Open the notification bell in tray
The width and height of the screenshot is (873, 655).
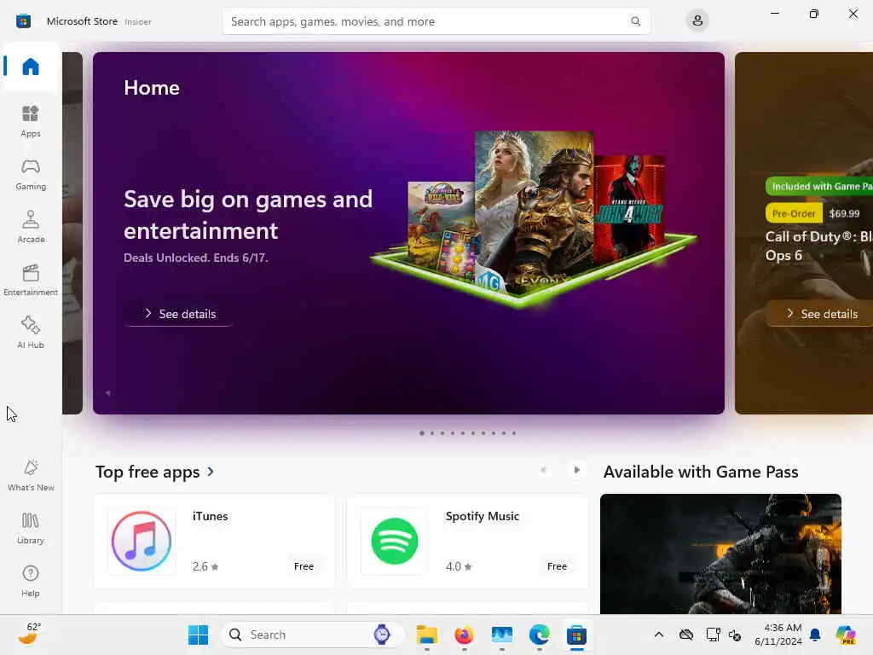(815, 635)
